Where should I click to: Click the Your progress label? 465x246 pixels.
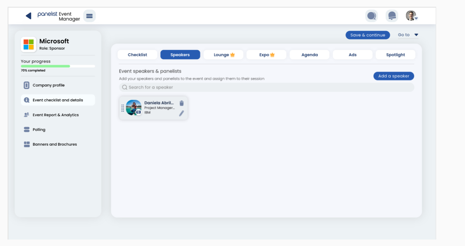[36, 61]
